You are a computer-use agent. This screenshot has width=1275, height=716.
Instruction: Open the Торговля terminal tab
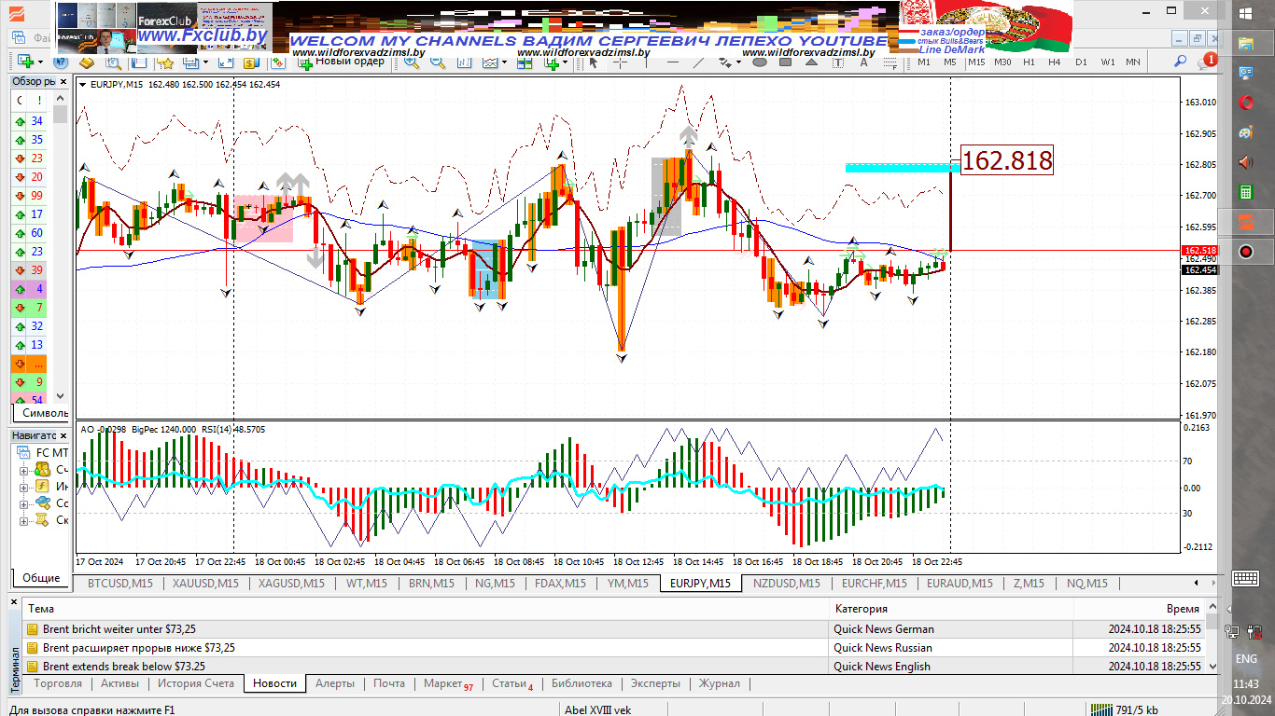[x=57, y=683]
